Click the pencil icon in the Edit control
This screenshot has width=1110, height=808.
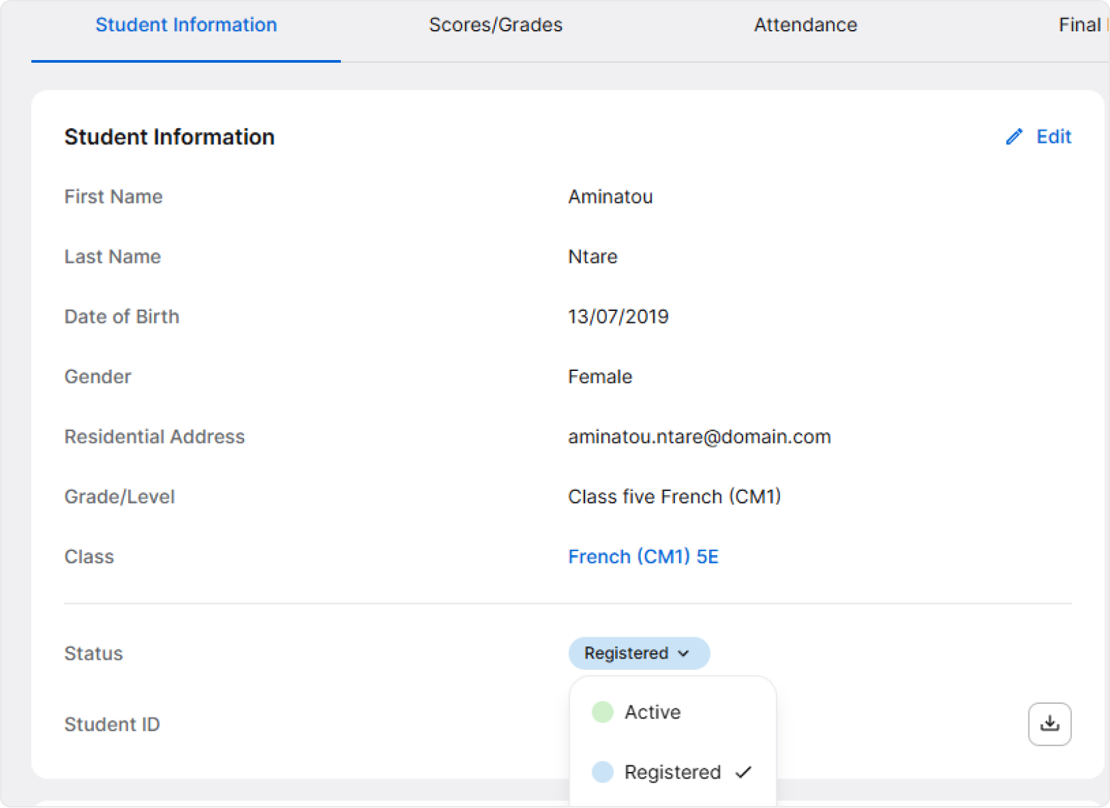click(x=1015, y=136)
